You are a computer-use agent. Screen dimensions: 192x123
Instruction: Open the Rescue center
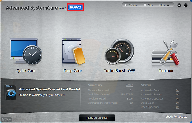click(131, 5)
